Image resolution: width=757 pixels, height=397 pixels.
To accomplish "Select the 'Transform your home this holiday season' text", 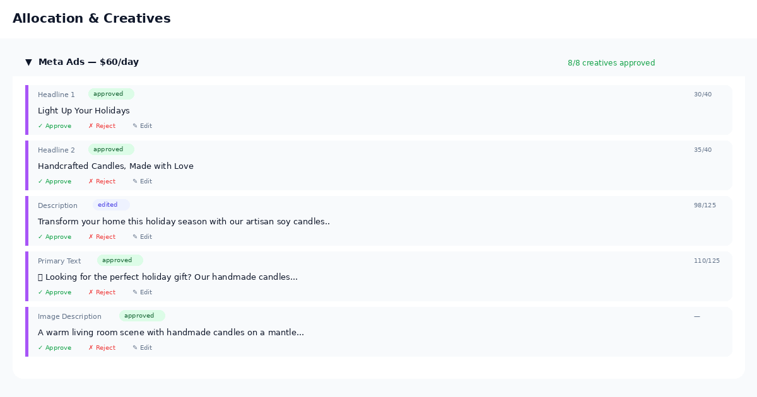I will click(184, 222).
